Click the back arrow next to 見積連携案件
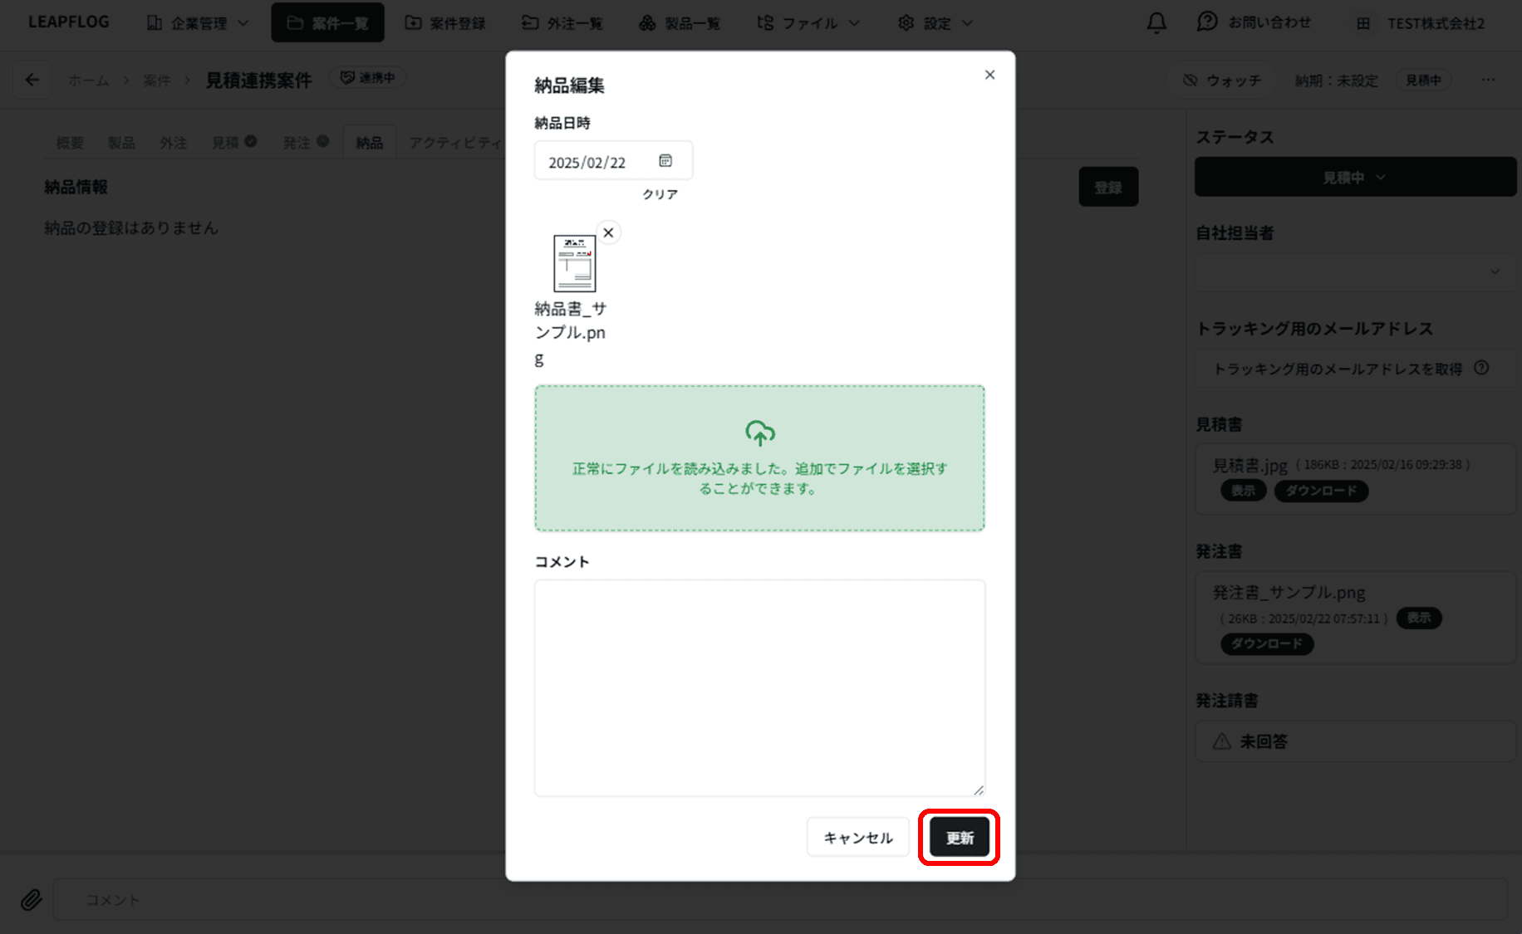The image size is (1522, 934). (32, 79)
